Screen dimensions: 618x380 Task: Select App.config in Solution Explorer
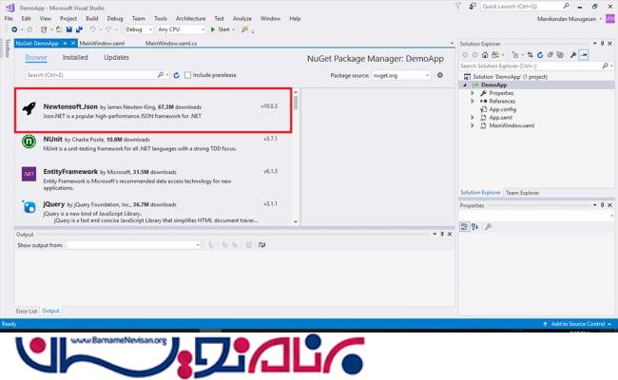pos(503,109)
